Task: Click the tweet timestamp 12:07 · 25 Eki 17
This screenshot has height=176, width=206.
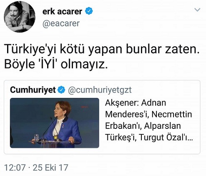Action: 36,167
